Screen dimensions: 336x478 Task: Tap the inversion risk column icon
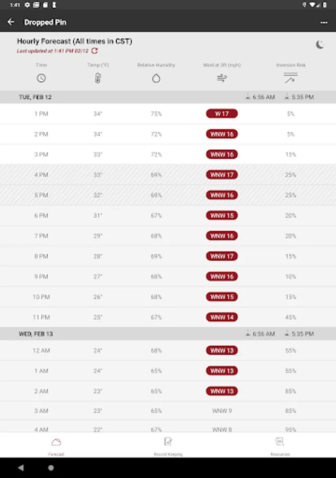point(290,78)
